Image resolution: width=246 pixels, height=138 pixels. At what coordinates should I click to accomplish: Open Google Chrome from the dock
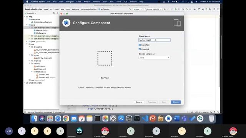pyautogui.click(x=66, y=118)
